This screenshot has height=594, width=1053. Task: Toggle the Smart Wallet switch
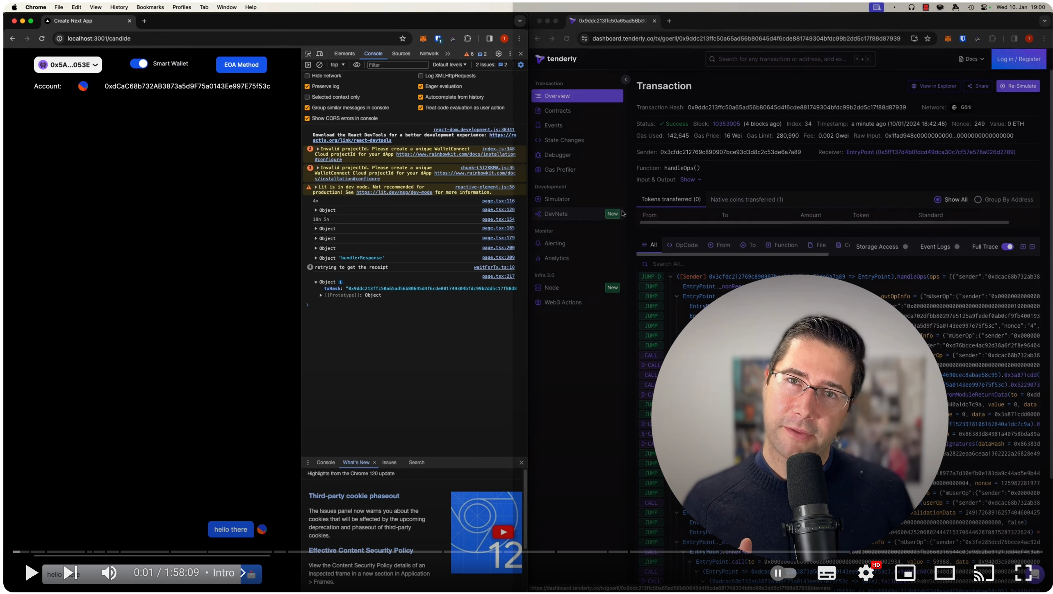139,63
